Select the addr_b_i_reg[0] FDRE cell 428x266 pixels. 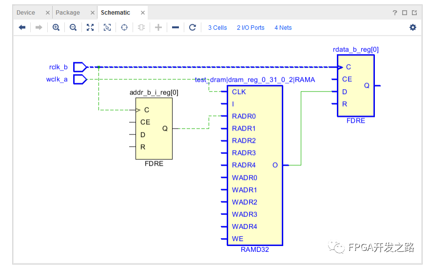coord(154,129)
